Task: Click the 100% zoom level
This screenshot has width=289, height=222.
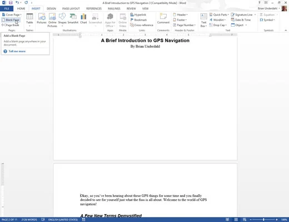Action: [284, 220]
